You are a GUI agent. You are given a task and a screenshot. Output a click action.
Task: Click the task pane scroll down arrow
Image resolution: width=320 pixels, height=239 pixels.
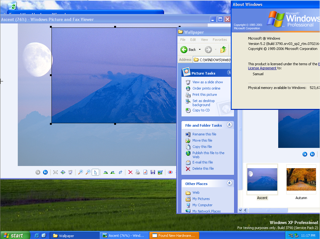(240, 210)
